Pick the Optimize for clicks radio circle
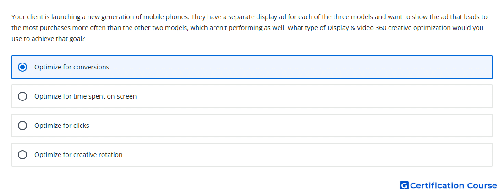The image size is (504, 194). click(x=22, y=126)
